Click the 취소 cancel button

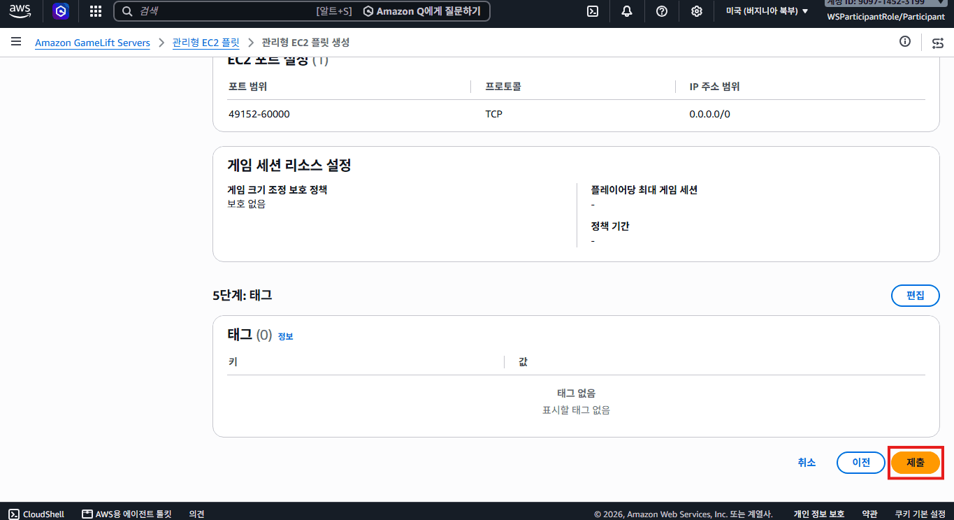(x=807, y=462)
